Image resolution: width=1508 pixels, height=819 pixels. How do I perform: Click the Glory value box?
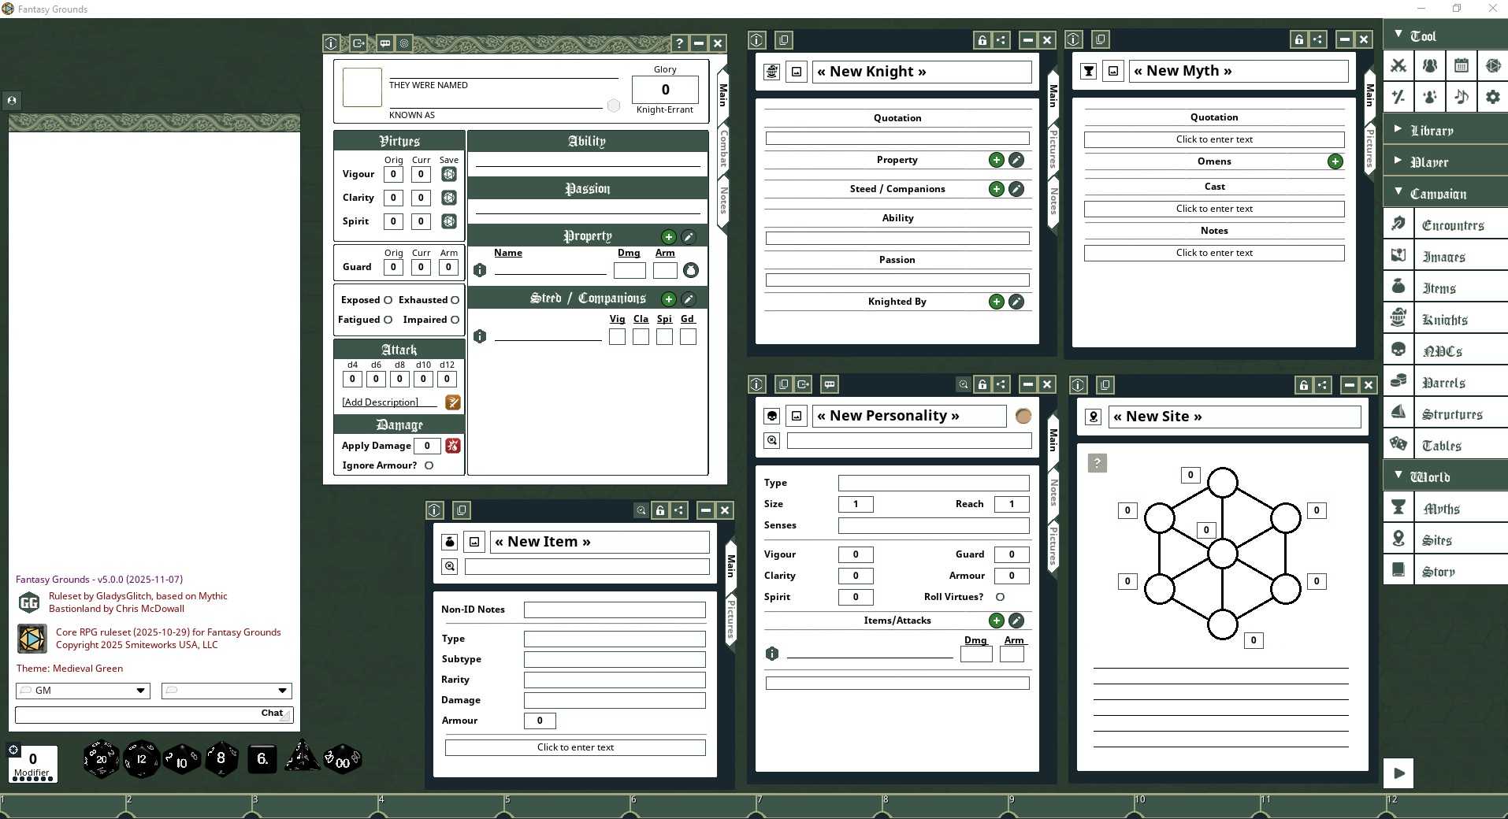(x=665, y=90)
